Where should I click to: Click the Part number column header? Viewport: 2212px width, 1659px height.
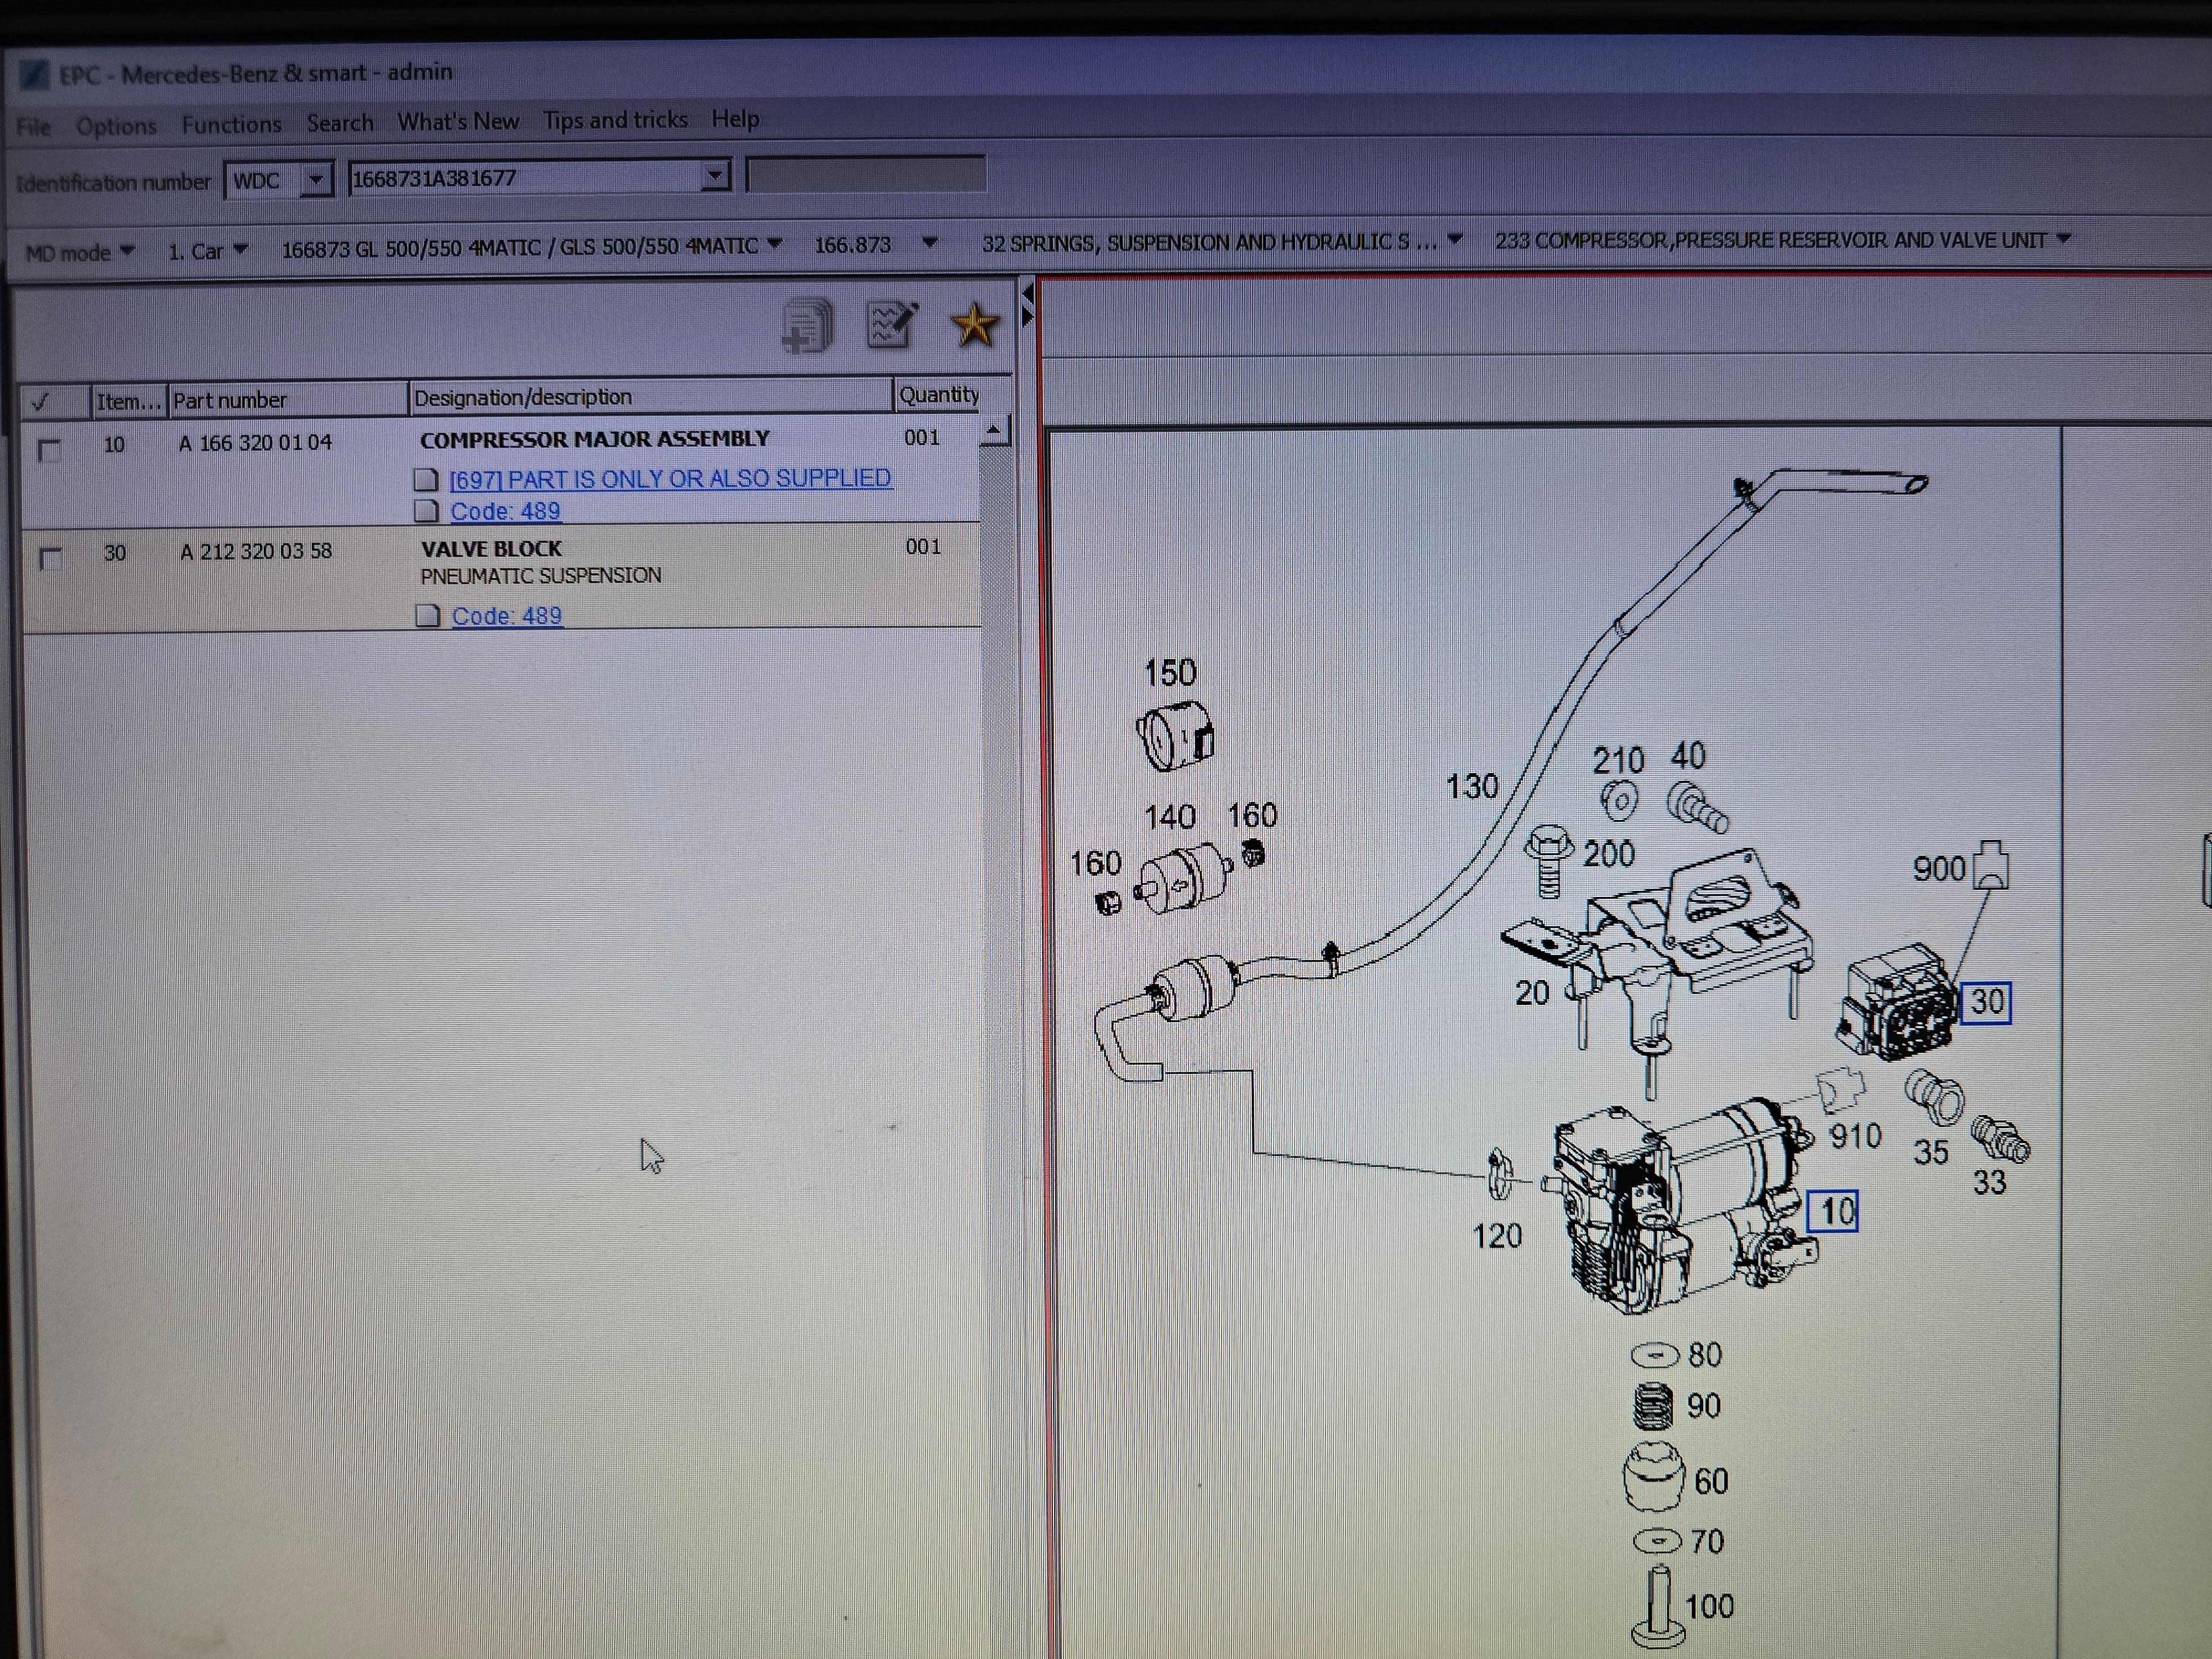[x=288, y=399]
